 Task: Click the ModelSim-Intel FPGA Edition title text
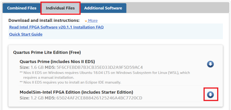76,92
